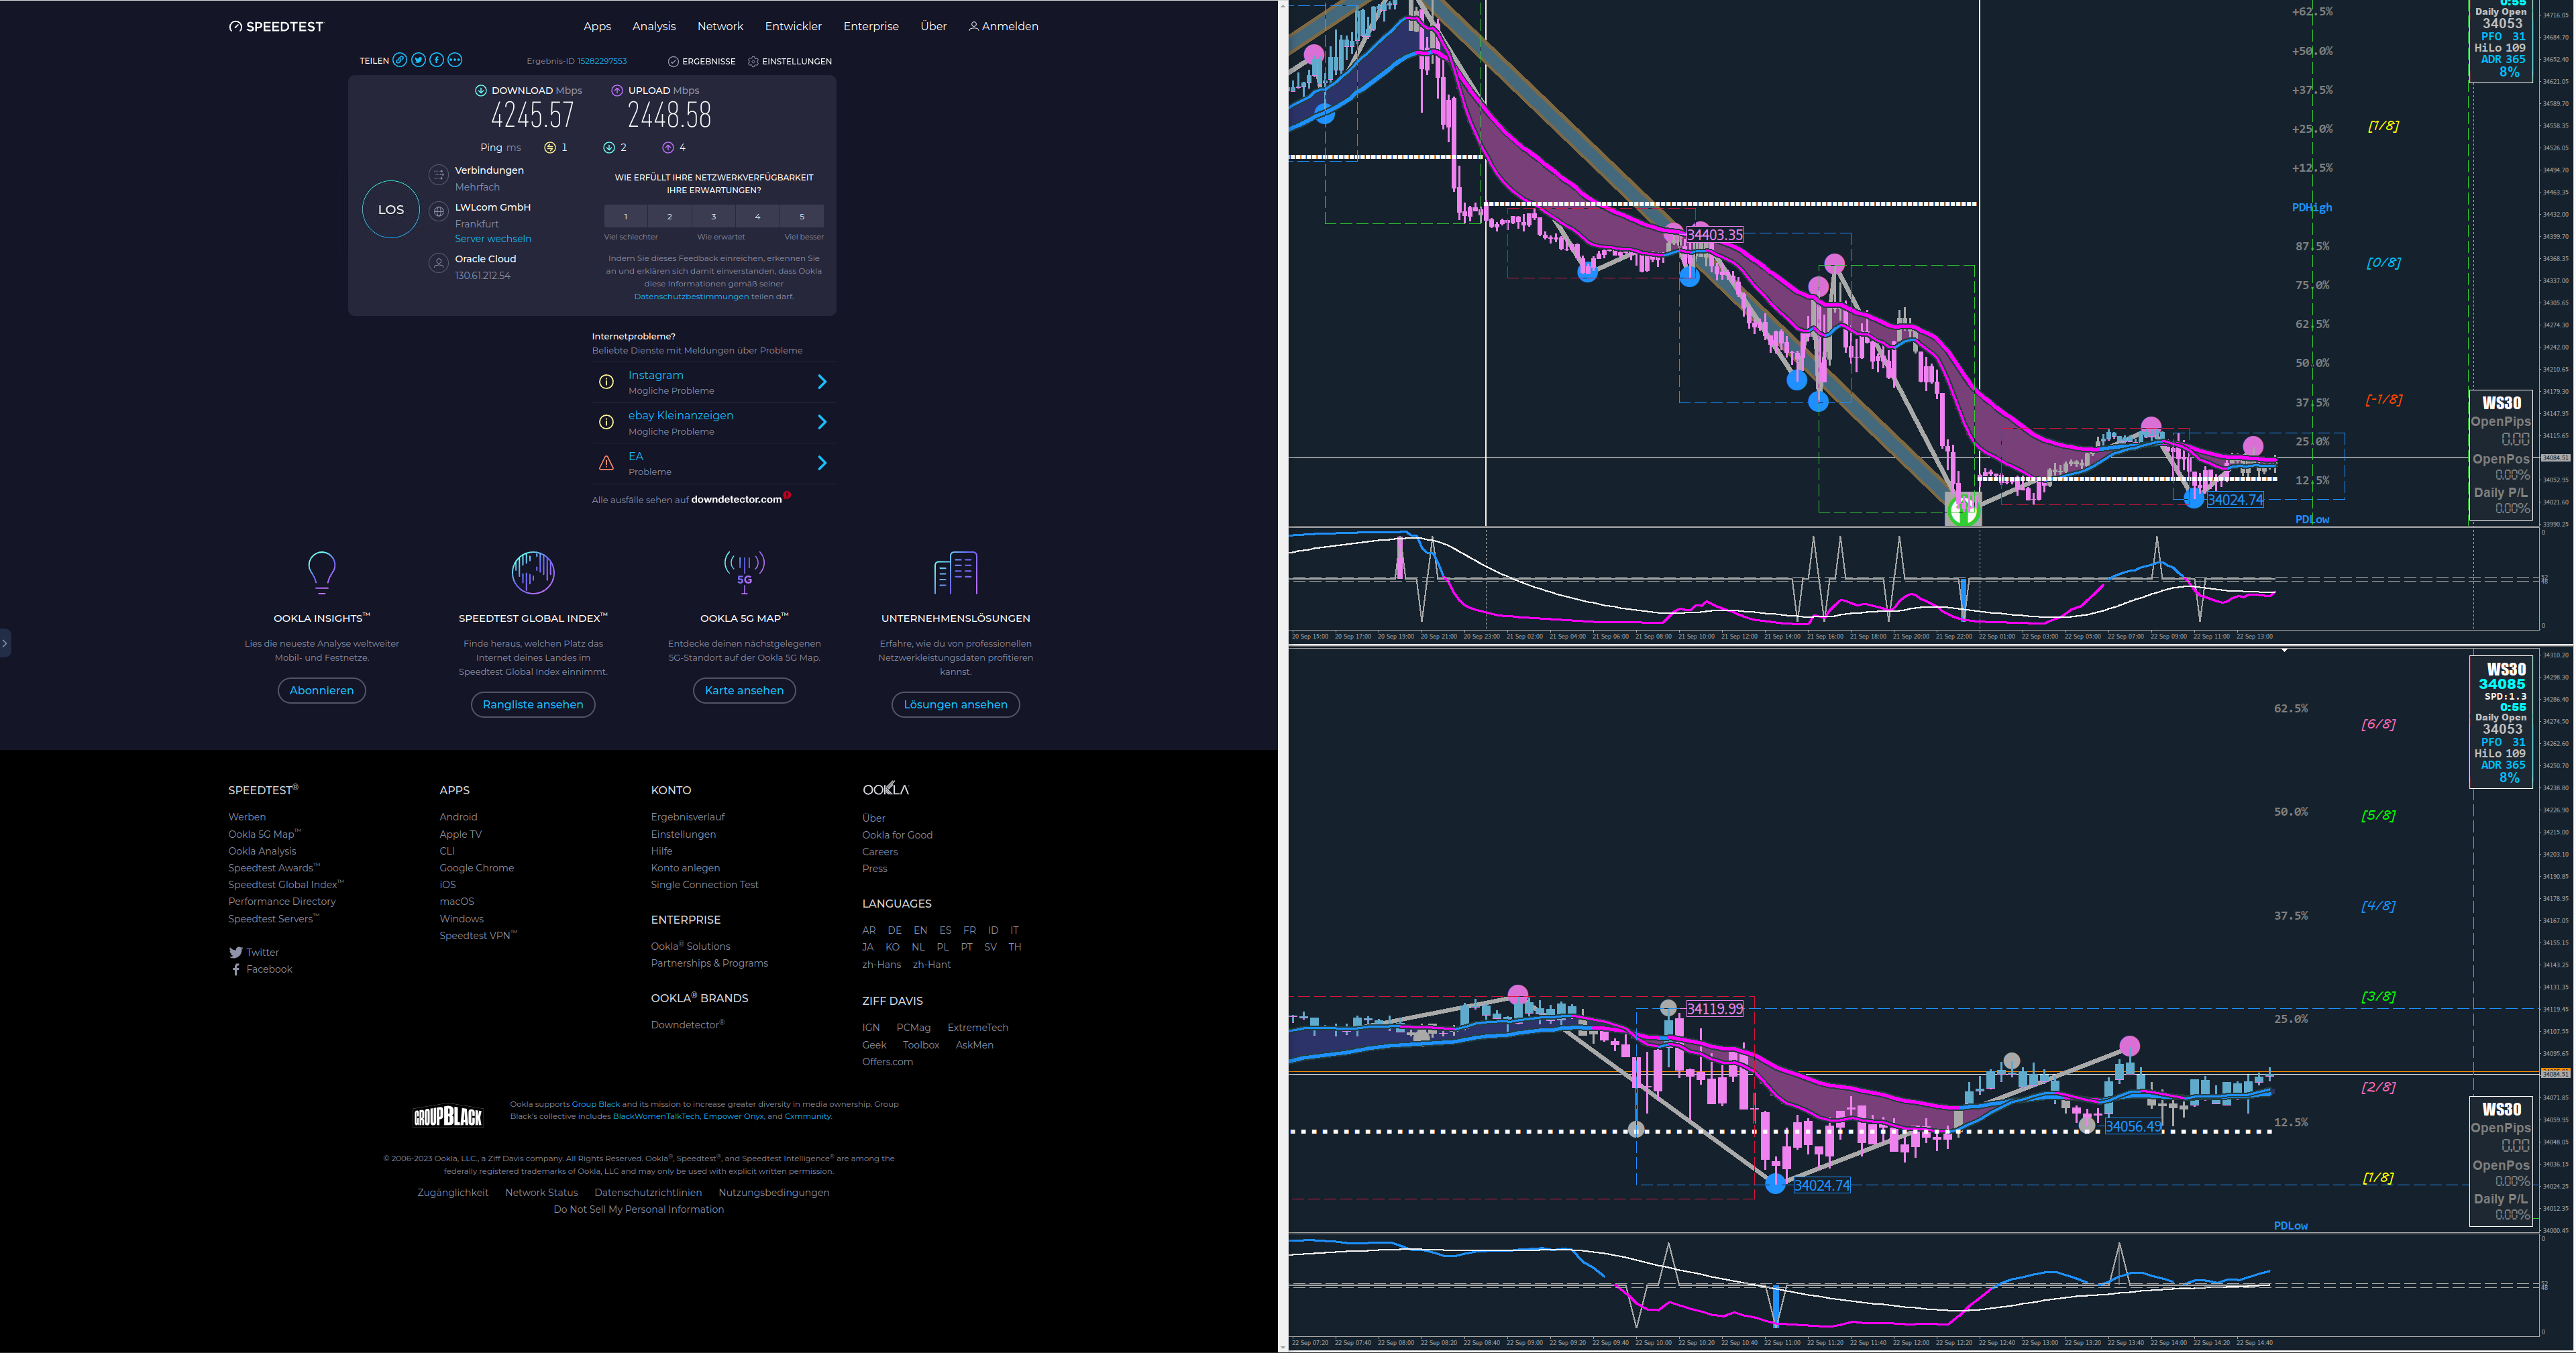2576x1353 pixels.
Task: Click the Verbindungen multi-connection icon
Action: pyautogui.click(x=438, y=175)
